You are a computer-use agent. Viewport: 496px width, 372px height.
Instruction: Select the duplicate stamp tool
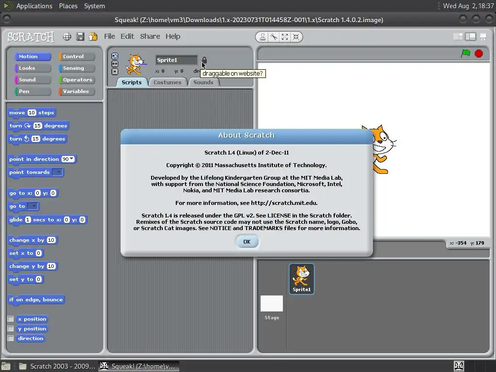click(263, 37)
